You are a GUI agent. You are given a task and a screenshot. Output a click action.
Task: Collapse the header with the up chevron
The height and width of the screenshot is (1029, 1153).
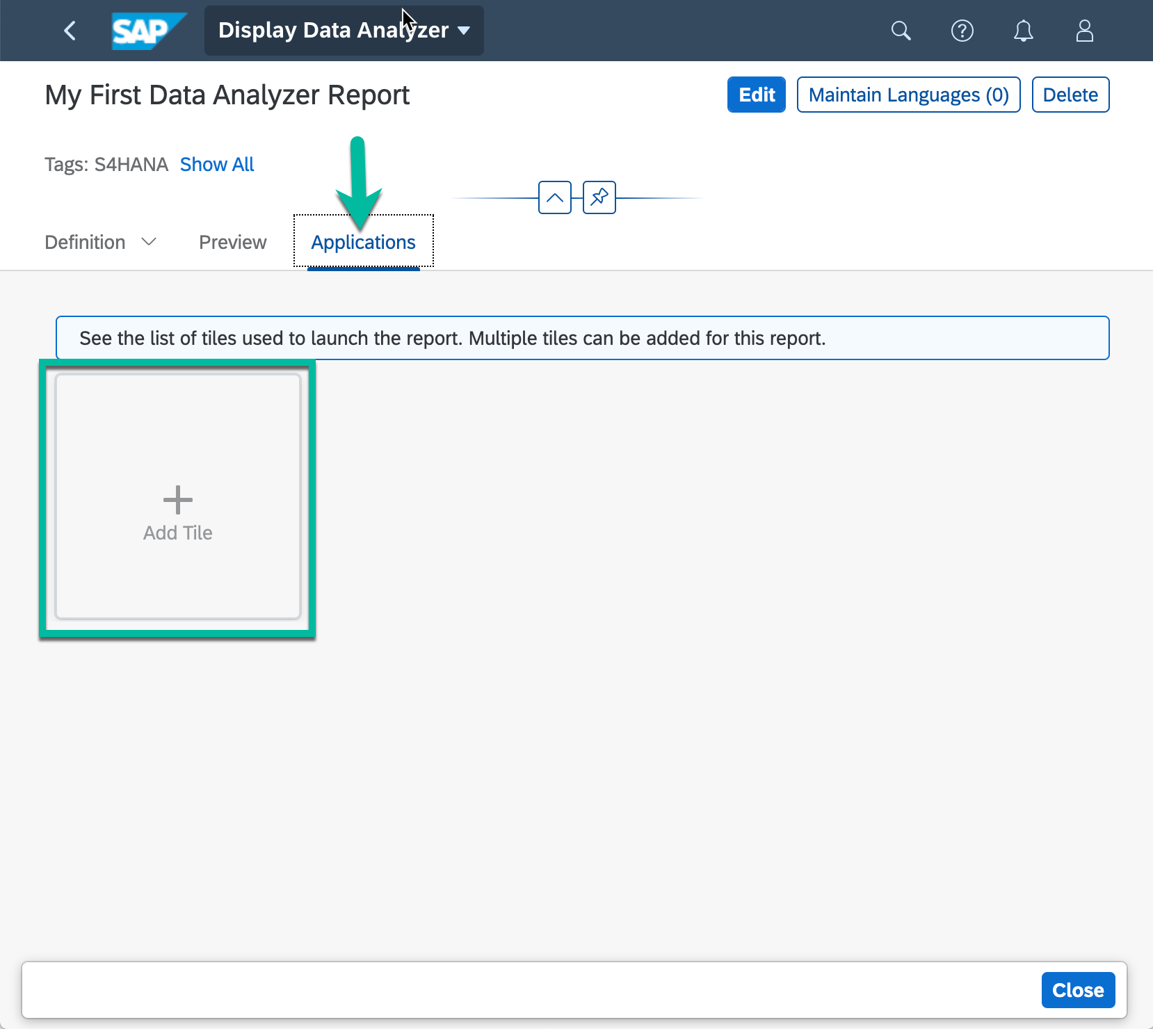point(554,197)
